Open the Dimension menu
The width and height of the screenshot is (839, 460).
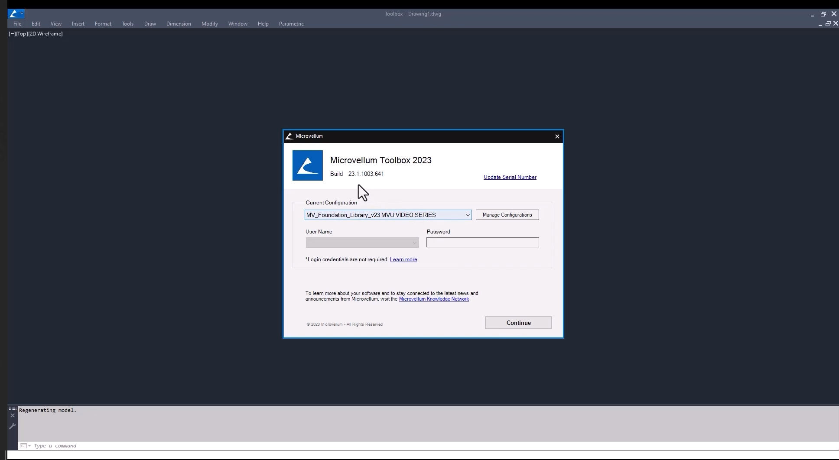[179, 24]
